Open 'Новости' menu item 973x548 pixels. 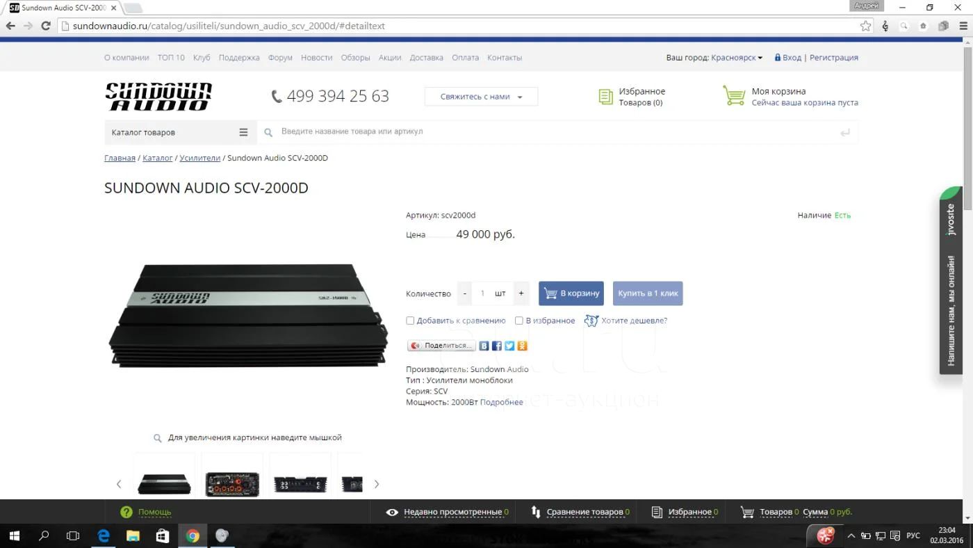(x=317, y=58)
